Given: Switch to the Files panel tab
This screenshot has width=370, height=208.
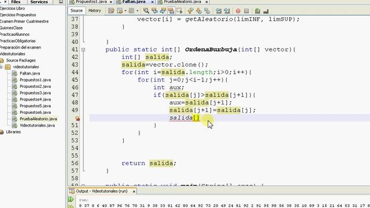Looking at the screenshot, I should tap(16, 2).
